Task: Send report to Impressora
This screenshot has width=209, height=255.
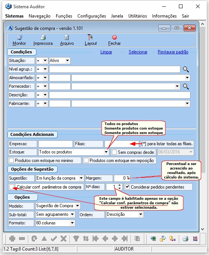Action: [x=43, y=38]
